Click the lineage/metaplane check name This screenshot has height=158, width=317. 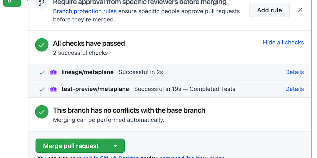(88, 72)
